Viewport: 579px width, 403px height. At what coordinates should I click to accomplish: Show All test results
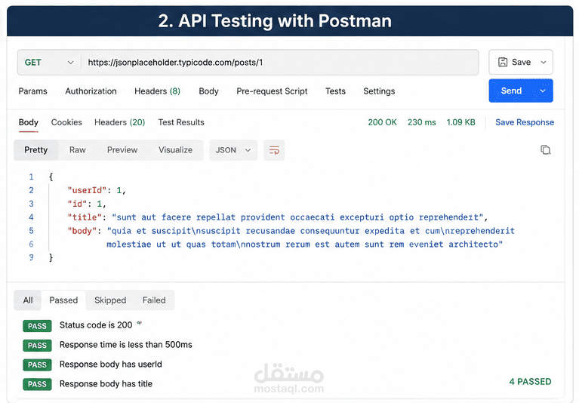click(28, 300)
